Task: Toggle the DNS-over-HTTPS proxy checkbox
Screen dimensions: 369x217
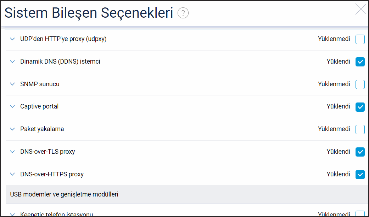Action: point(360,175)
